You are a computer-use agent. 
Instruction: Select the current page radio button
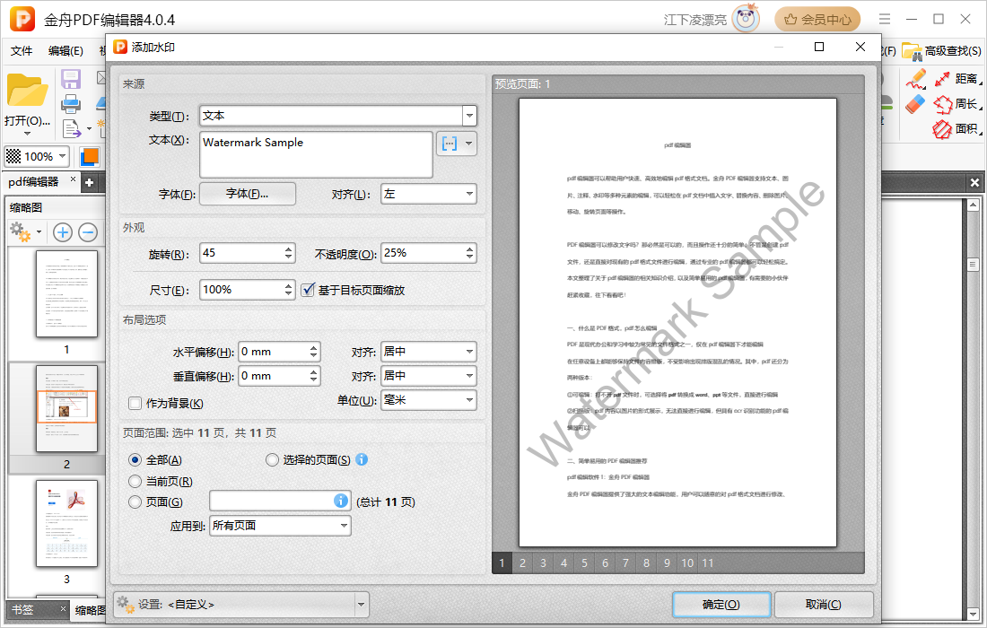point(135,482)
